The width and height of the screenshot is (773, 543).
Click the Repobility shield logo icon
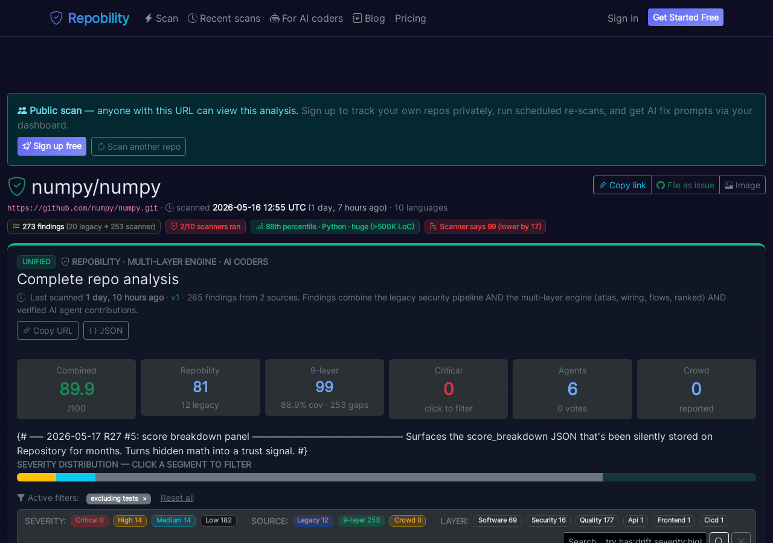click(x=56, y=18)
